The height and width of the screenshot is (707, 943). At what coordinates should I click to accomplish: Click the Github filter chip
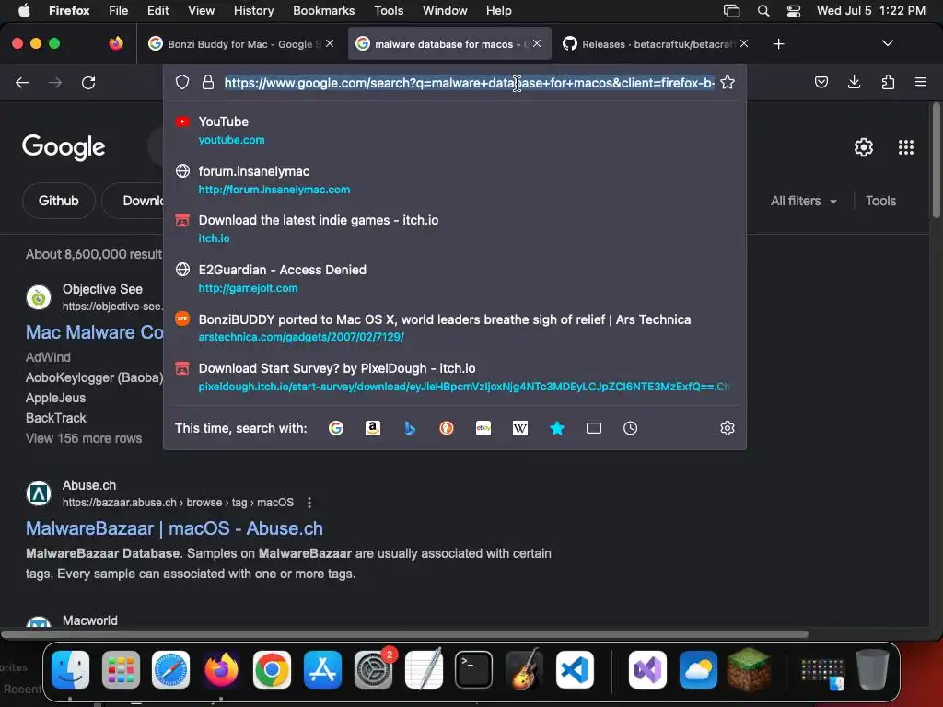point(58,201)
